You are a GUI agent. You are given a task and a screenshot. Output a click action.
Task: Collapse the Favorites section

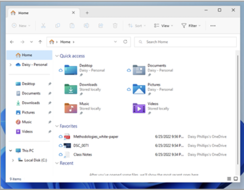[x=57, y=126]
